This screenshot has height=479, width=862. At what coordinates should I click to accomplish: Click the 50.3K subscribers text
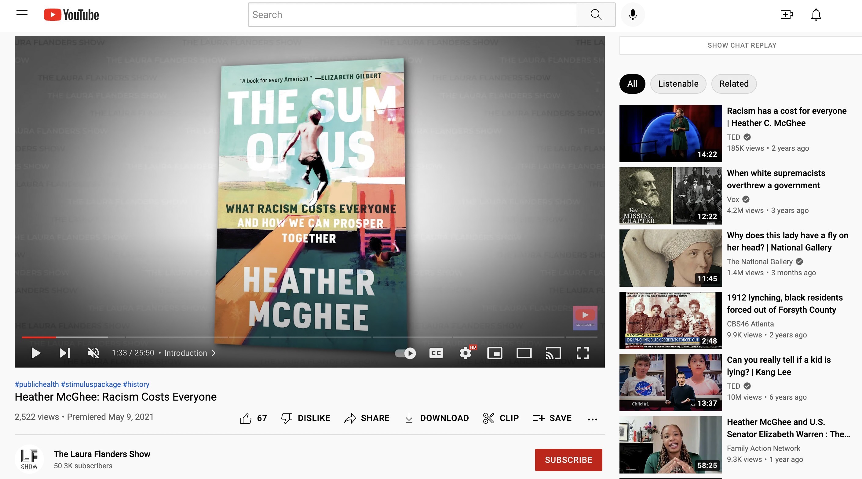83,466
